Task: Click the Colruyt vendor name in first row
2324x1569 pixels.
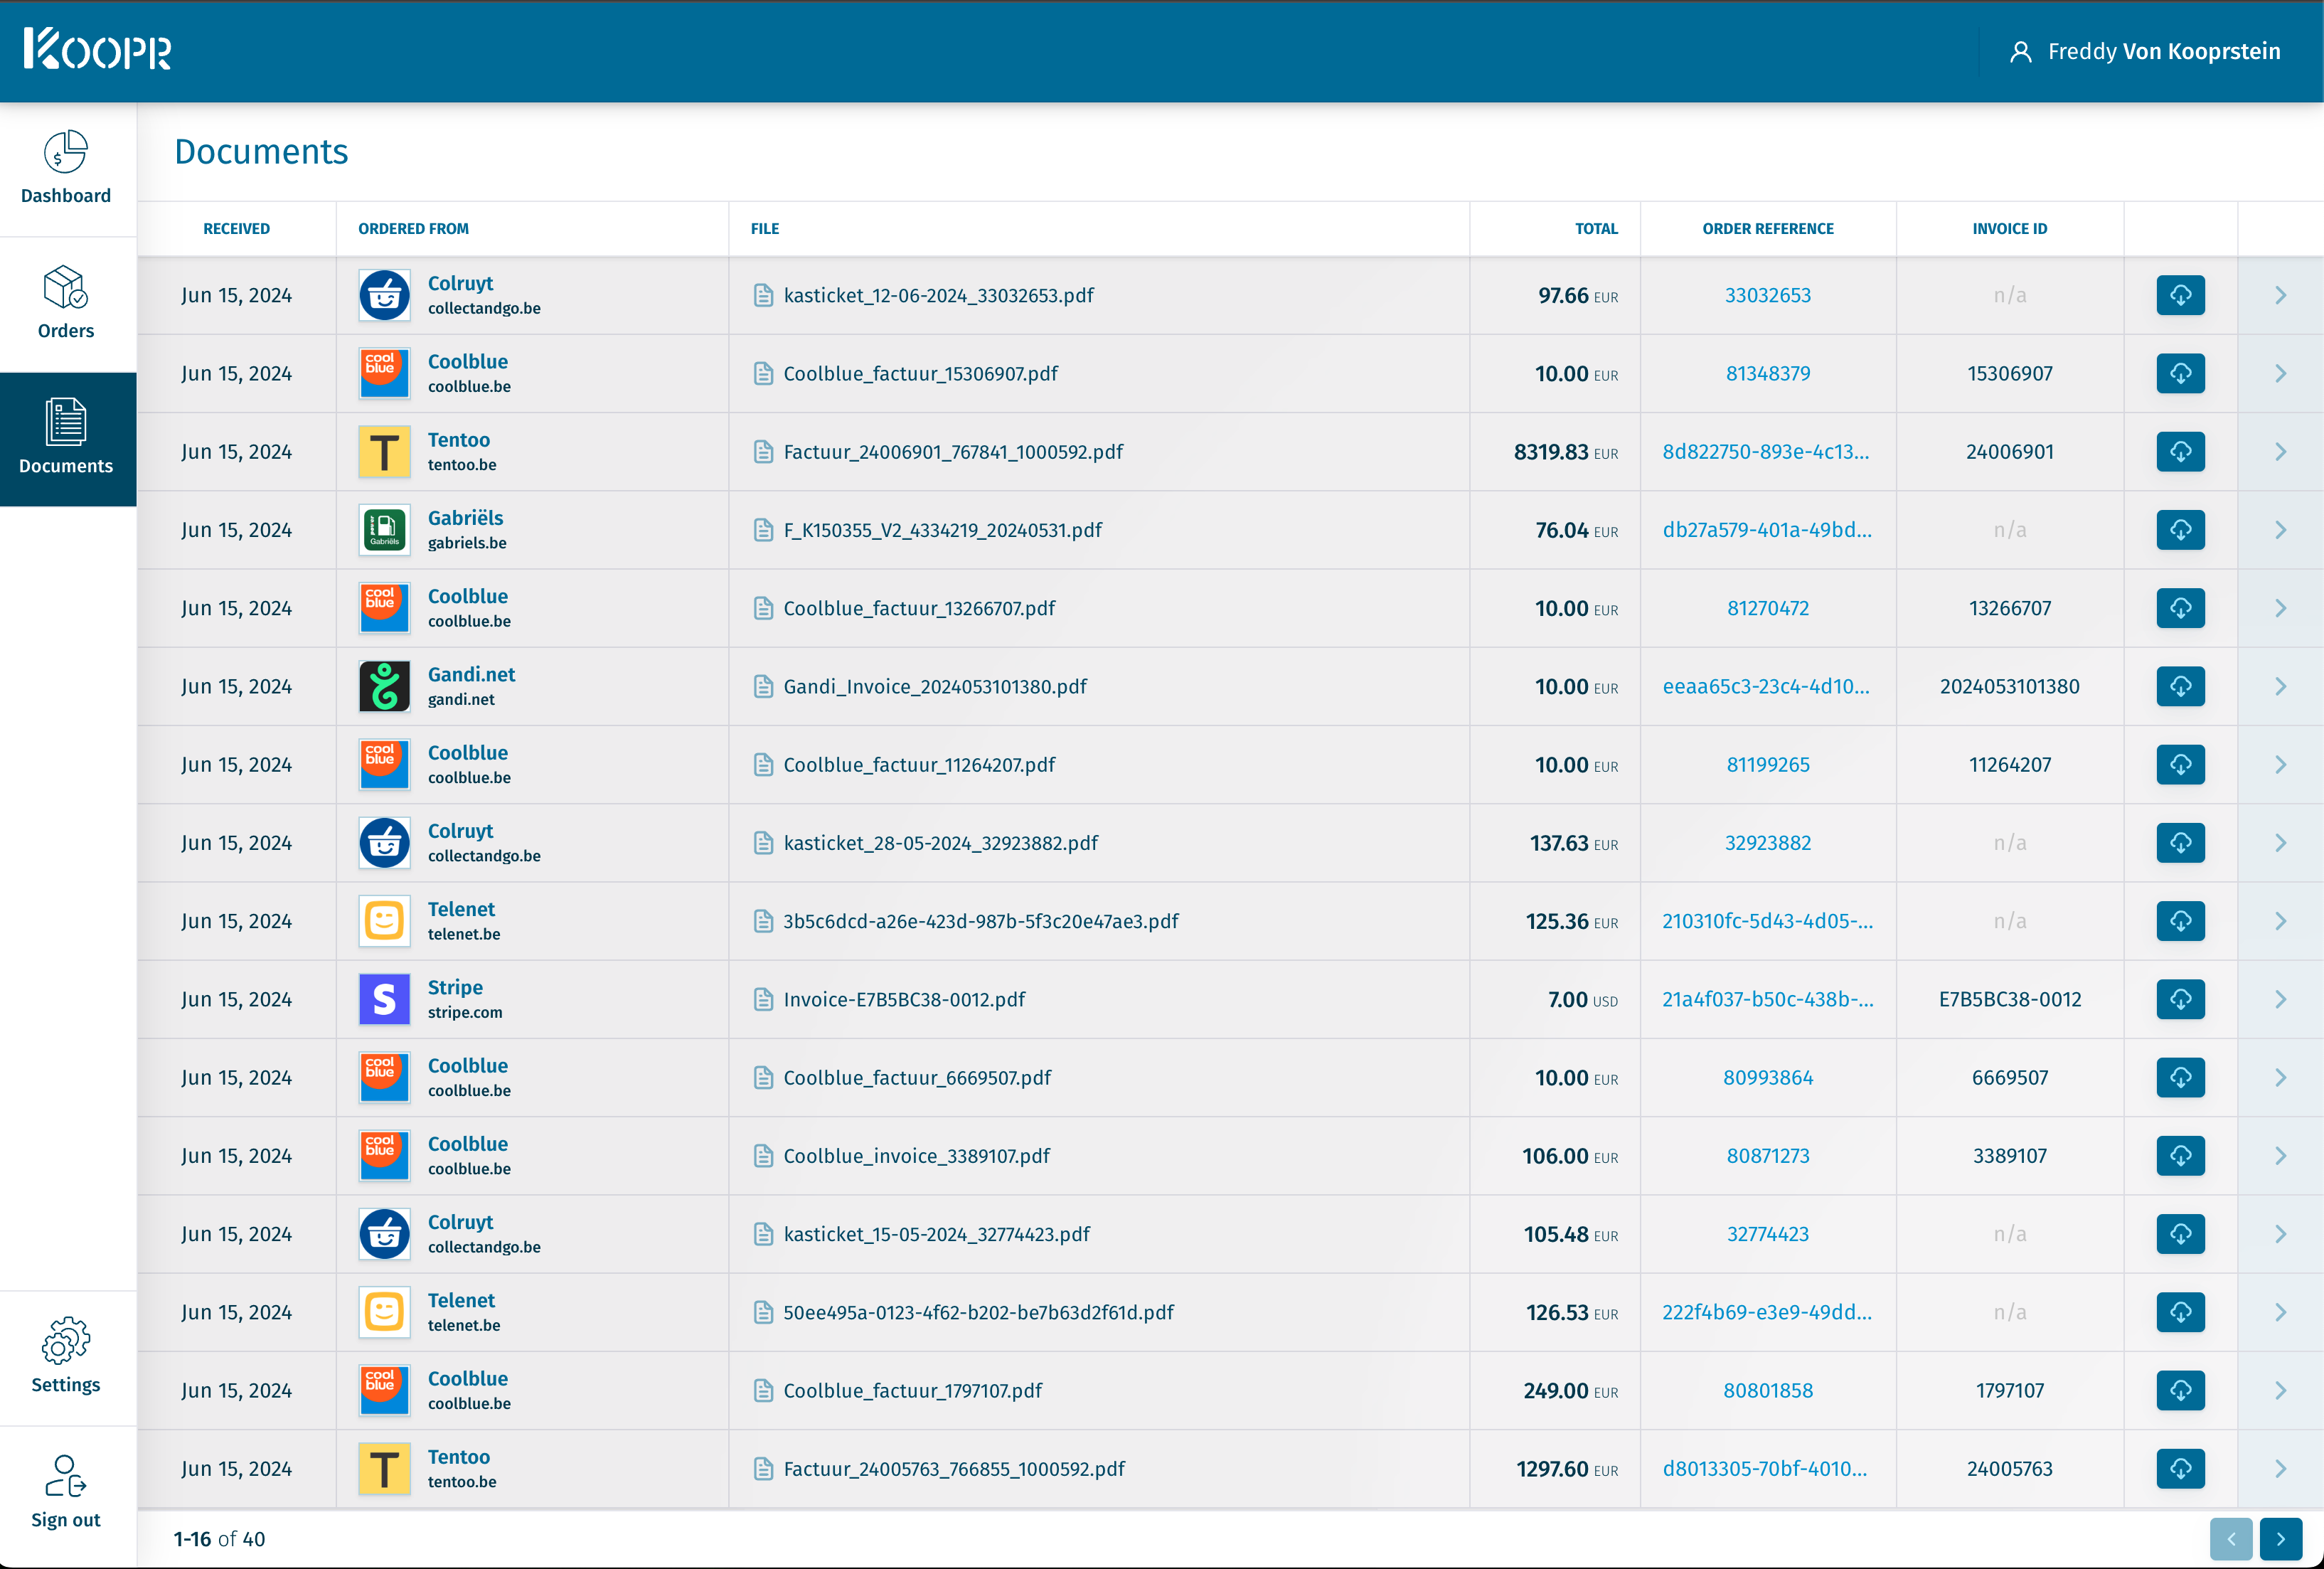Action: (x=460, y=283)
